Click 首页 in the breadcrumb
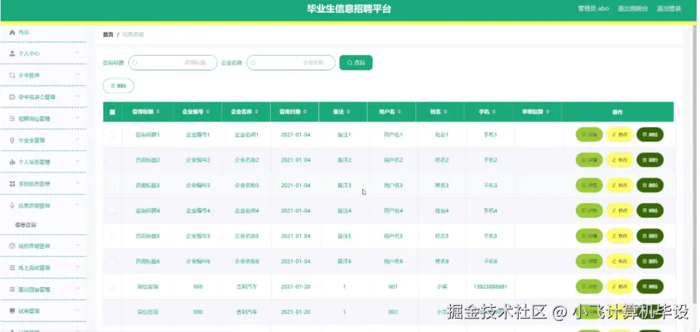This screenshot has height=332, width=700. (x=107, y=34)
